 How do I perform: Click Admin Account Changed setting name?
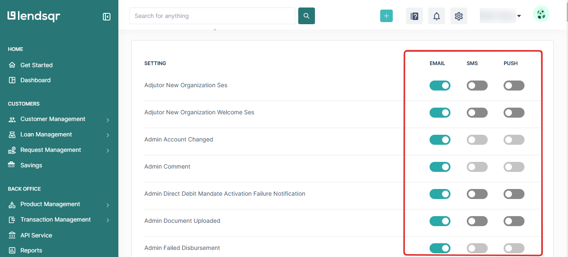(x=179, y=139)
